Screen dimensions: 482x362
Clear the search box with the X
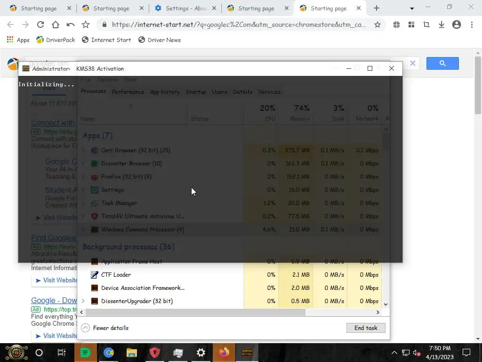pos(412,63)
